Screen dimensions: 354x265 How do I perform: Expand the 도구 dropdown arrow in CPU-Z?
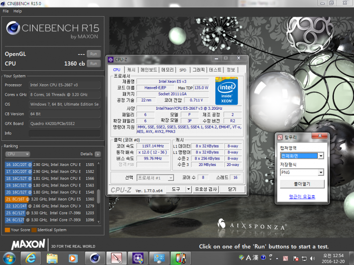pyautogui.click(x=189, y=189)
